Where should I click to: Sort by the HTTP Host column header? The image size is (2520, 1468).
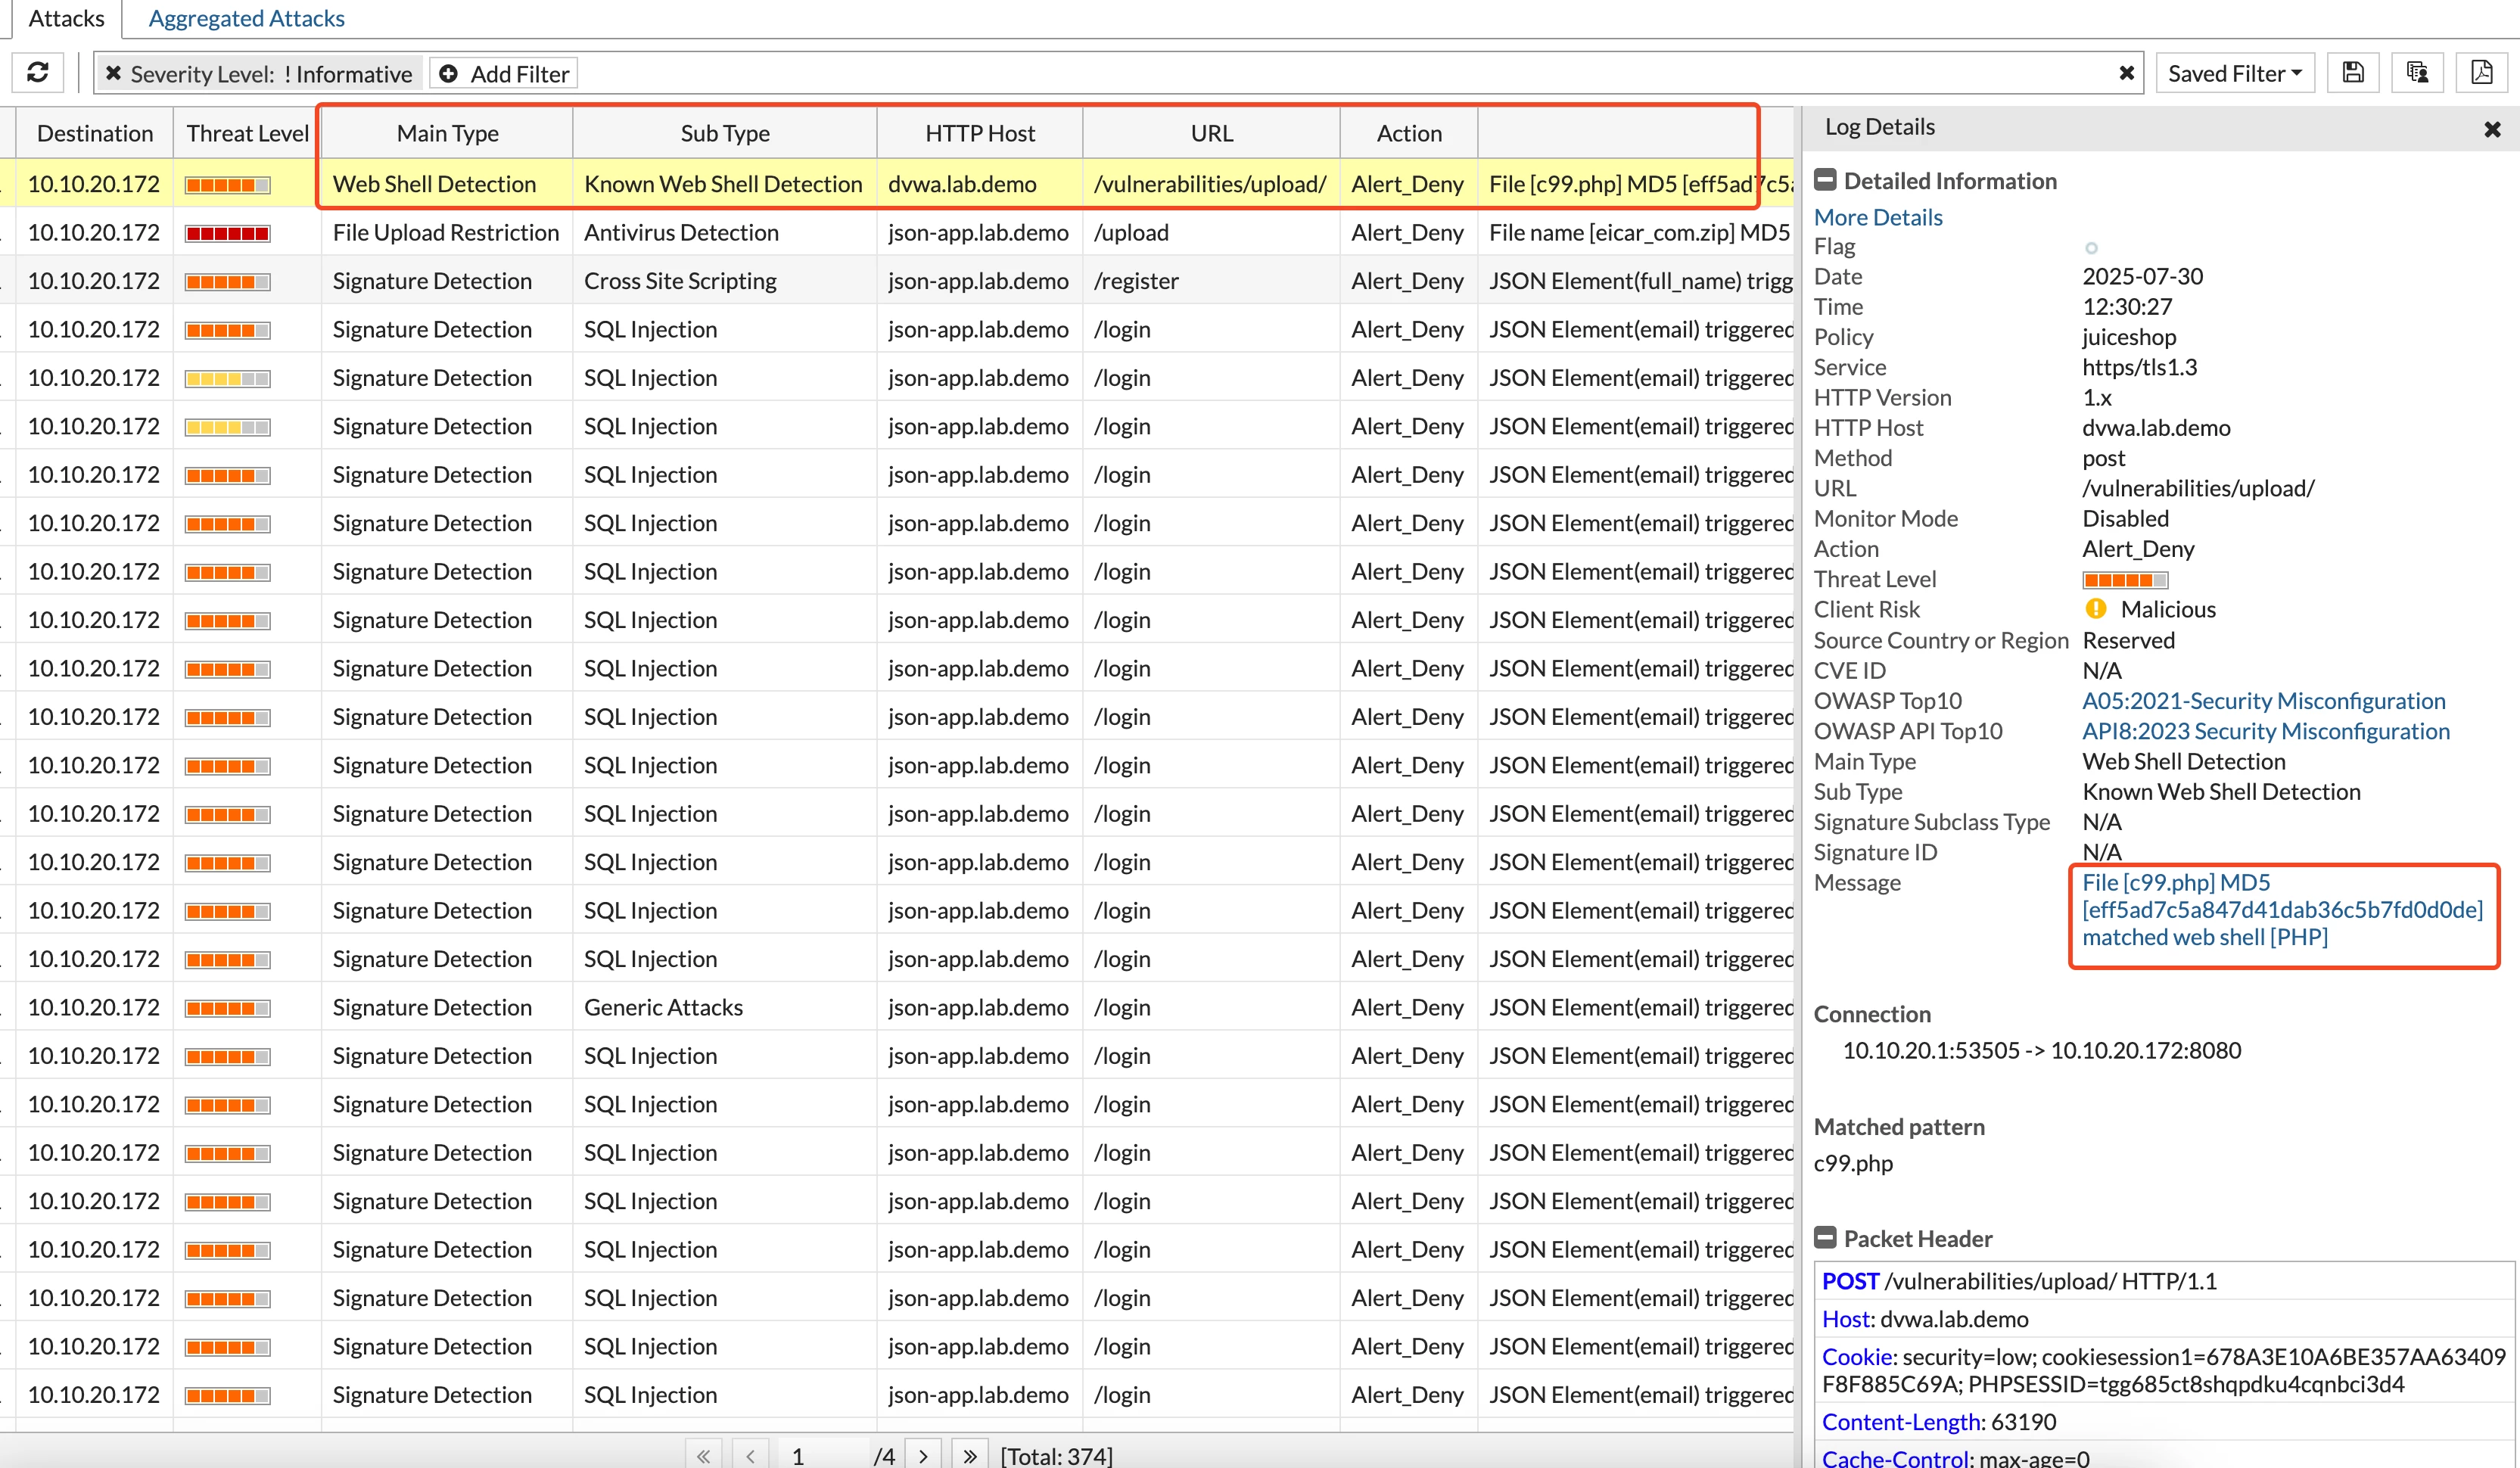(980, 133)
